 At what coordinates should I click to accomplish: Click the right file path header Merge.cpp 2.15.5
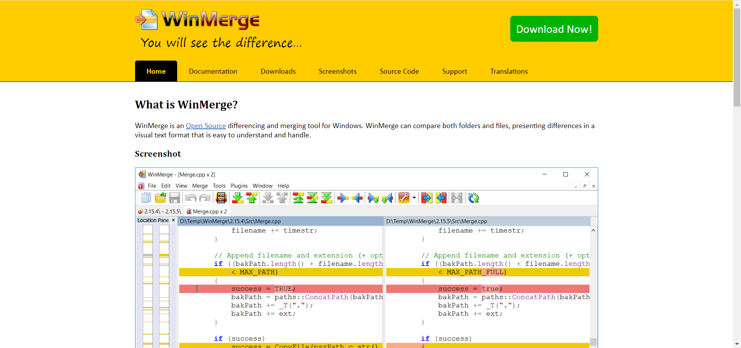pyautogui.click(x=487, y=221)
